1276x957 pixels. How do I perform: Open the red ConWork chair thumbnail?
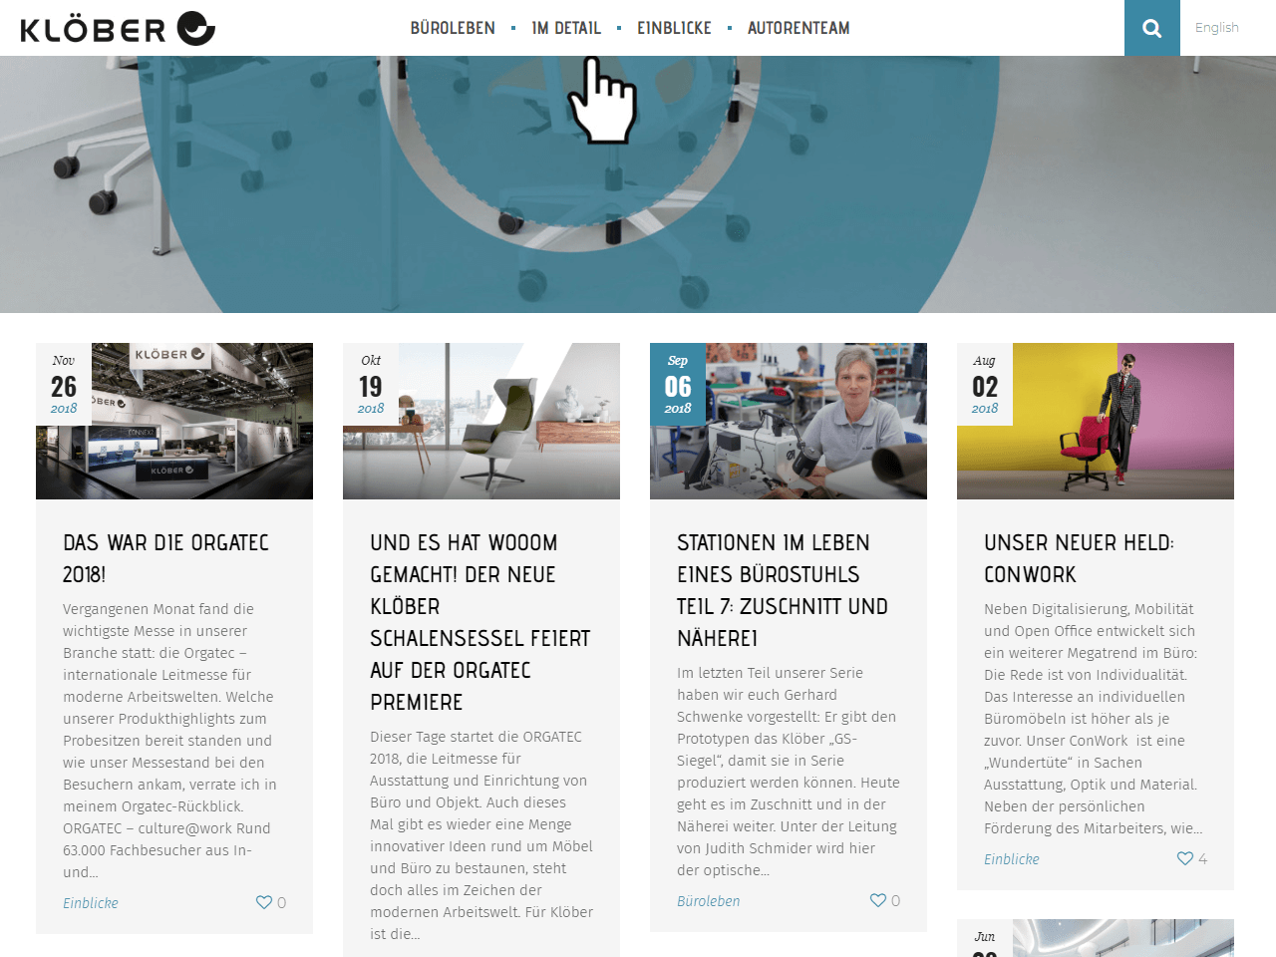1096,422
